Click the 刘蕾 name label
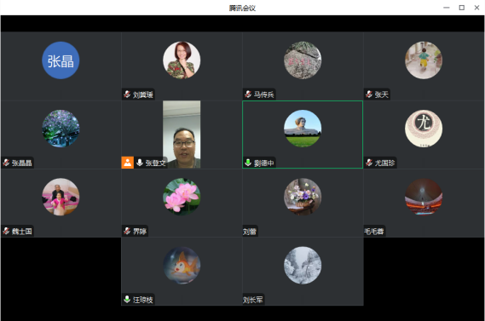485x321 pixels. [250, 231]
